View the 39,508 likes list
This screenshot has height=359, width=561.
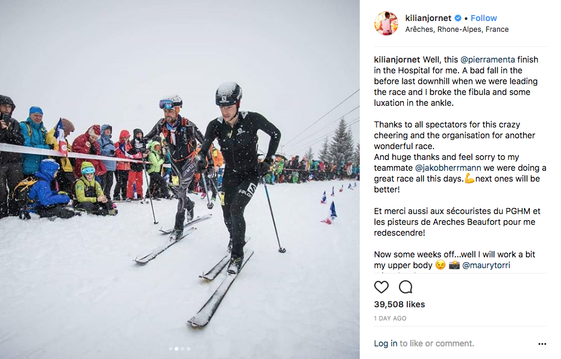[400, 304]
